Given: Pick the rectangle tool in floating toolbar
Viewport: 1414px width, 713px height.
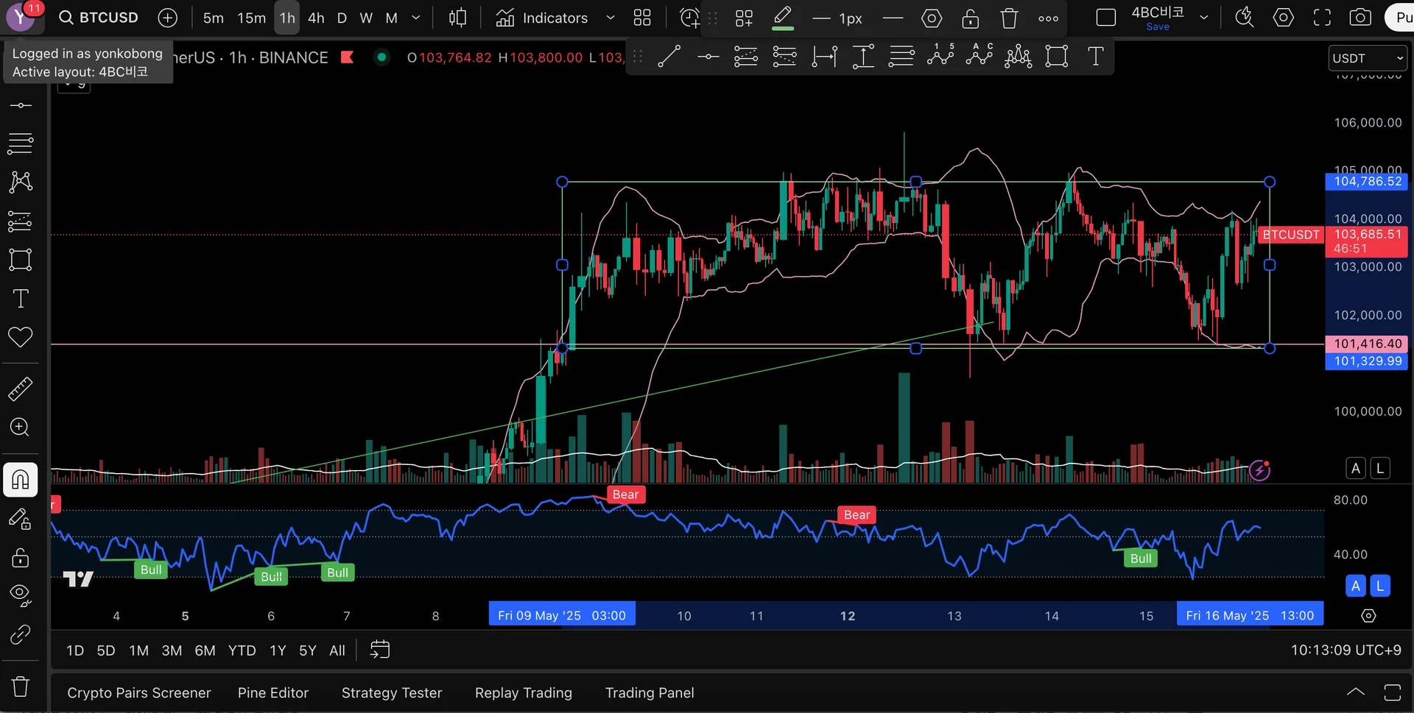Looking at the screenshot, I should [x=1057, y=57].
